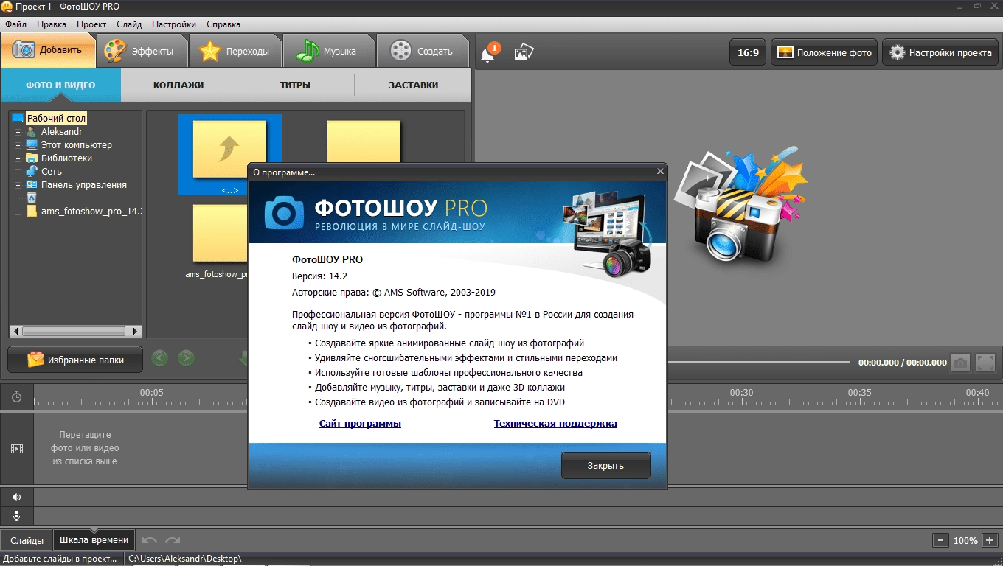This screenshot has width=1003, height=566.
Task: Click the Закрыть button in the dialog
Action: click(x=606, y=466)
